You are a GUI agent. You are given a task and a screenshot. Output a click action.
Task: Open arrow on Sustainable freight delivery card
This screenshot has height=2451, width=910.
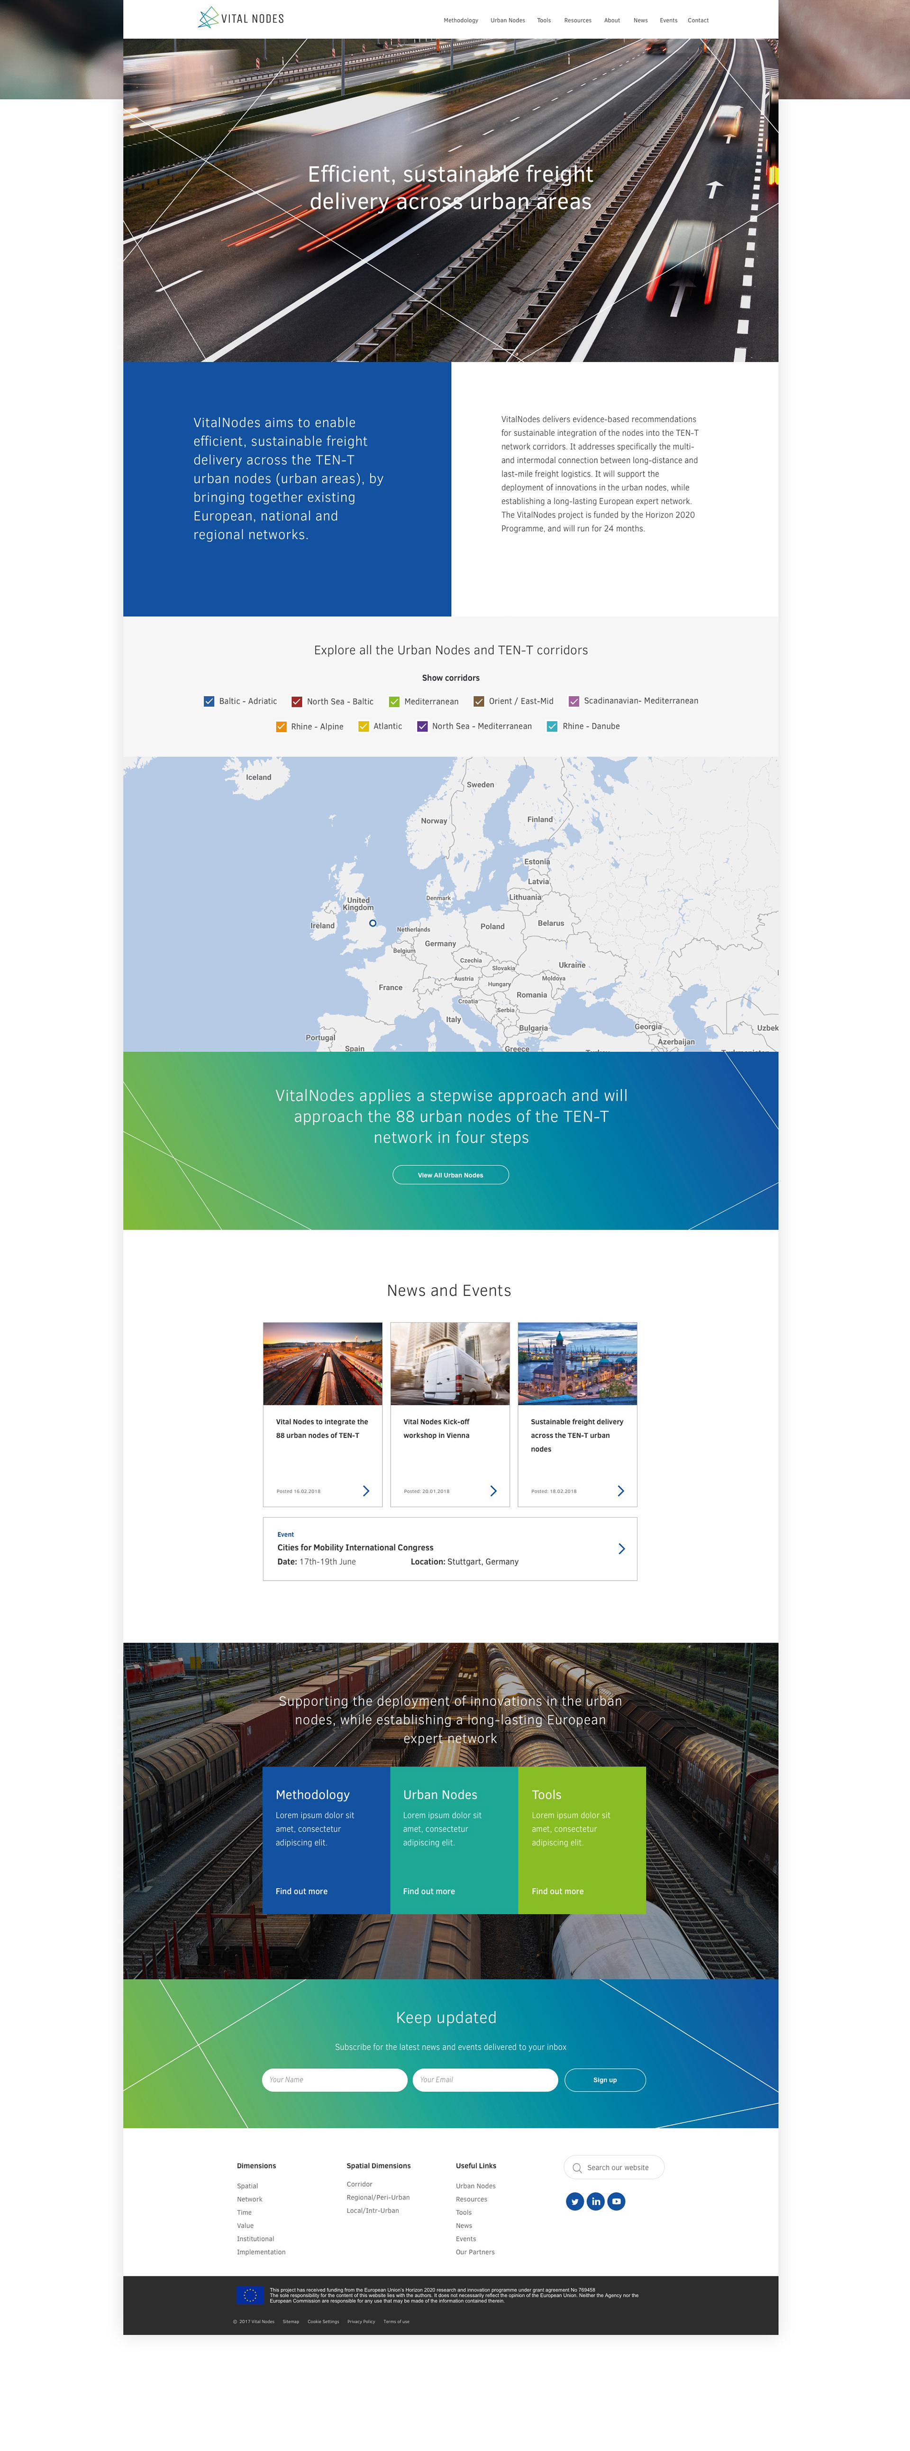(x=621, y=1491)
